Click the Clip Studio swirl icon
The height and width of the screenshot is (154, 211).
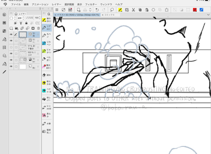[70, 10]
